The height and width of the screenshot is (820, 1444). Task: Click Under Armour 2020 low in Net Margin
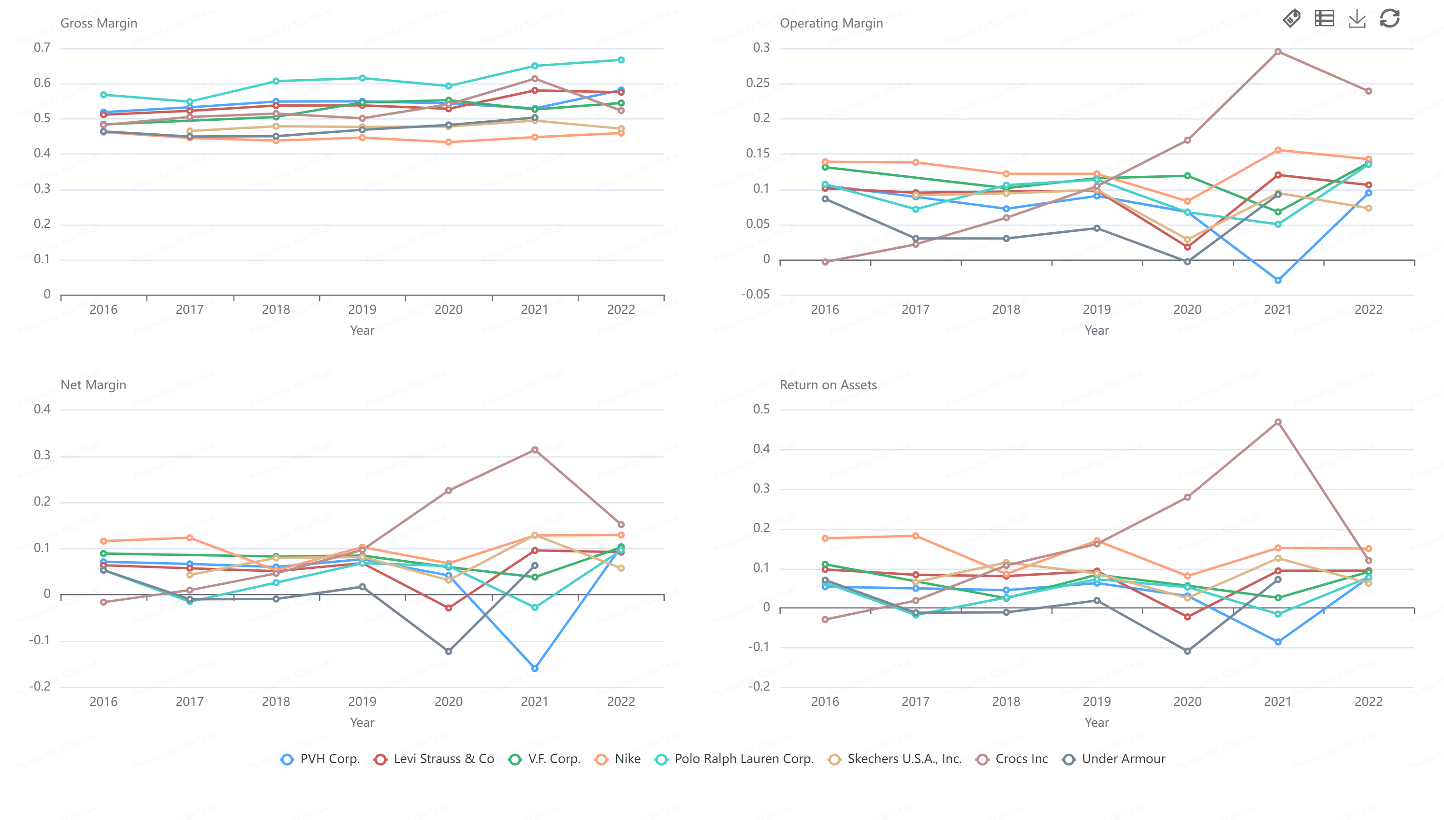tap(448, 651)
